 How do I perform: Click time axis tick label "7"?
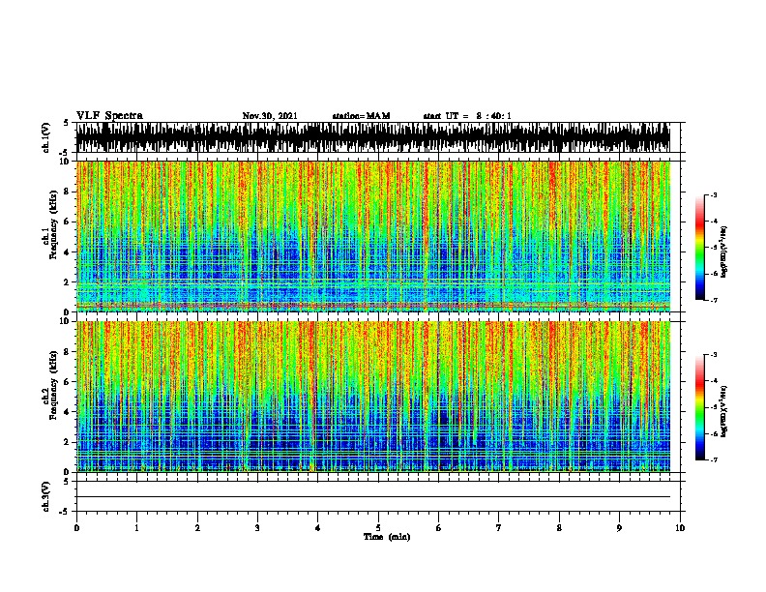pyautogui.click(x=499, y=528)
